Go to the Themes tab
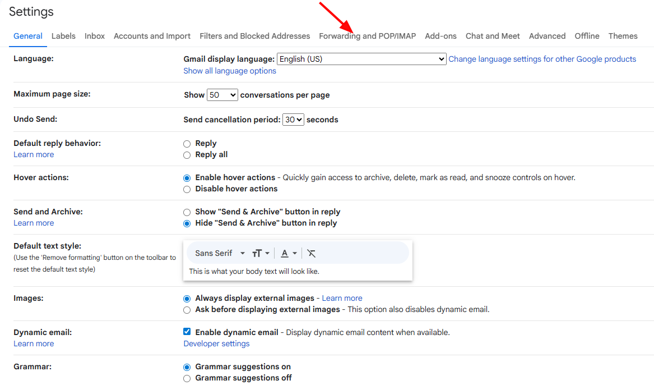 (623, 36)
